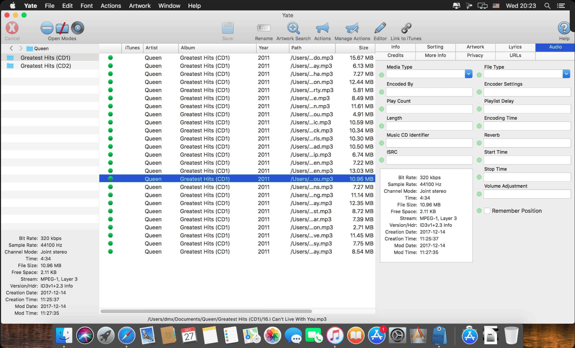This screenshot has width=575, height=348.
Task: Sort by the Year column header
Action: tap(273, 48)
